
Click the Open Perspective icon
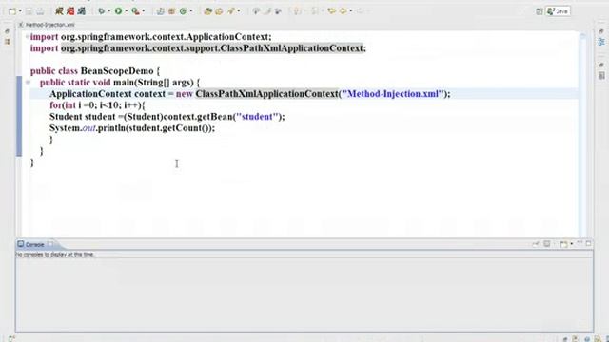pos(540,11)
